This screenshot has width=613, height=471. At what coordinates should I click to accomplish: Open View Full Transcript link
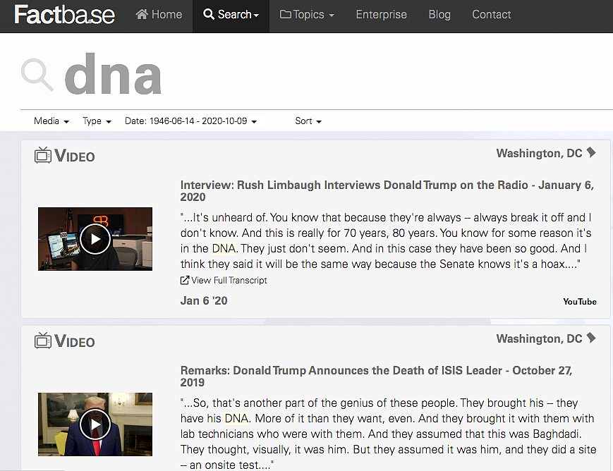224,280
